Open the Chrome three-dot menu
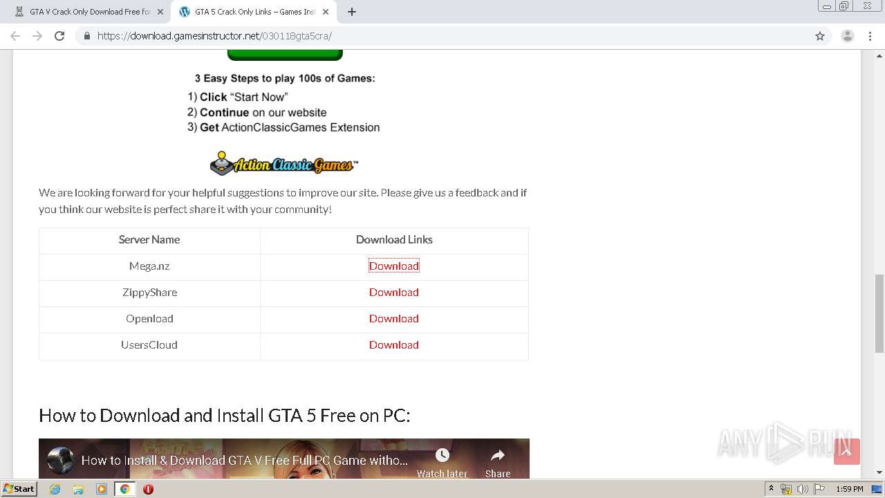 click(x=870, y=36)
